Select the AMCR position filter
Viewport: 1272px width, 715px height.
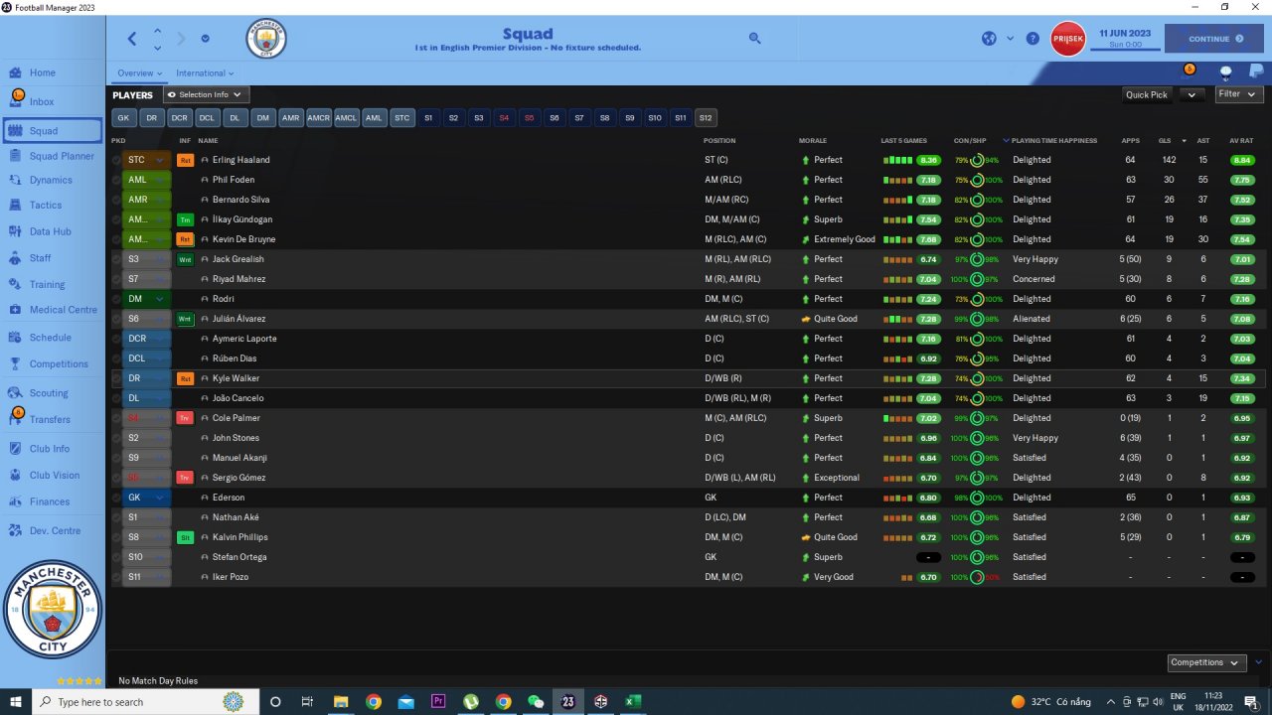point(318,118)
